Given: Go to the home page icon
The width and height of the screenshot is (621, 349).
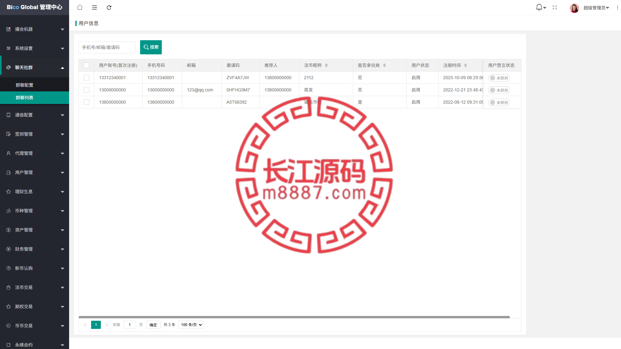Looking at the screenshot, I should pos(80,7).
